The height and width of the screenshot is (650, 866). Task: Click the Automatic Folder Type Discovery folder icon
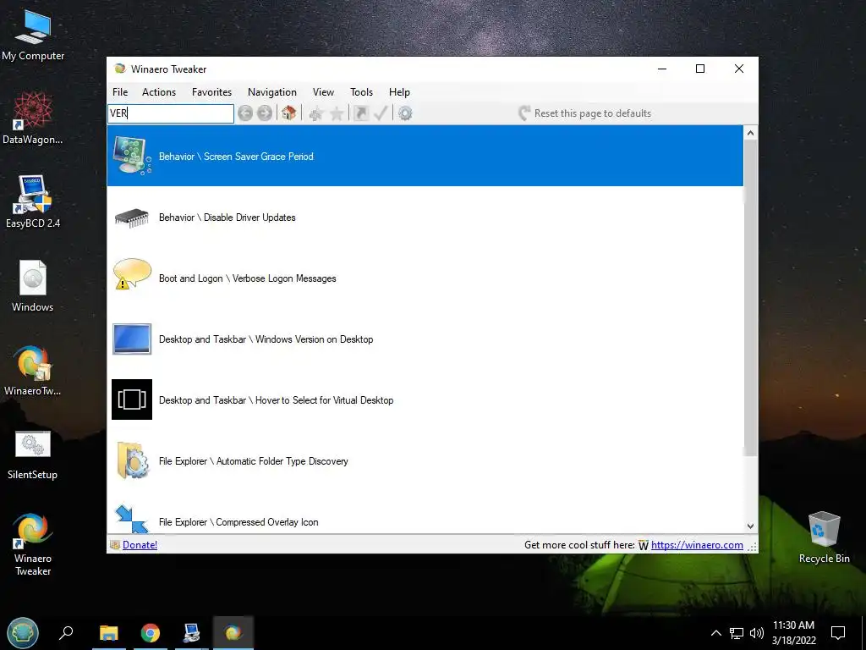pyautogui.click(x=133, y=460)
